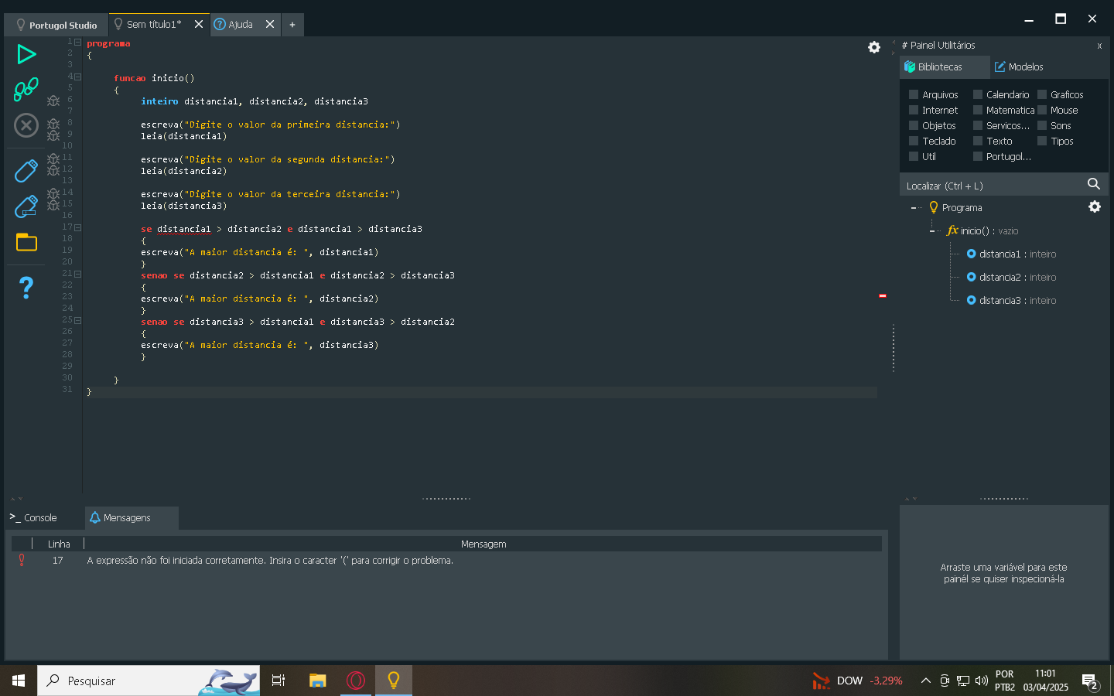1114x696 pixels.
Task: Enable the Texto library checkbox
Action: [978, 141]
